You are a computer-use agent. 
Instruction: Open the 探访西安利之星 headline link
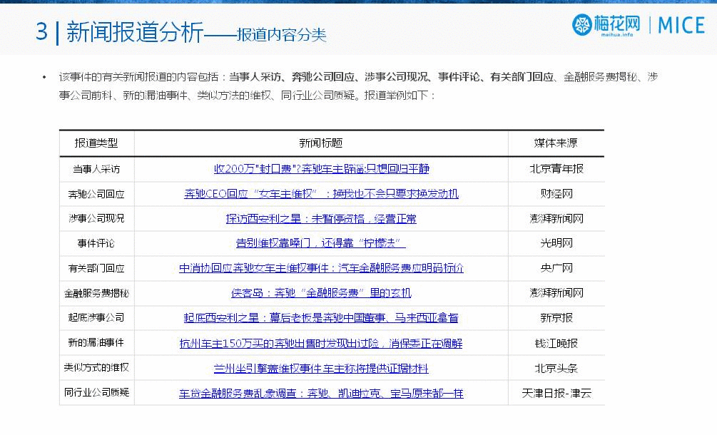pyautogui.click(x=321, y=218)
